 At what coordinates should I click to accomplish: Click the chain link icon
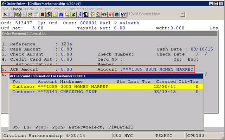click(104, 14)
